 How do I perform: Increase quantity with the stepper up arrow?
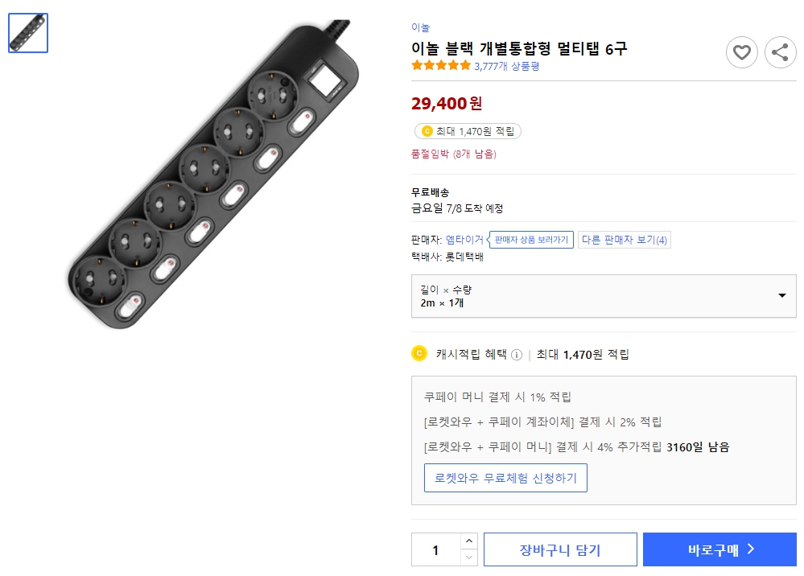(x=469, y=542)
